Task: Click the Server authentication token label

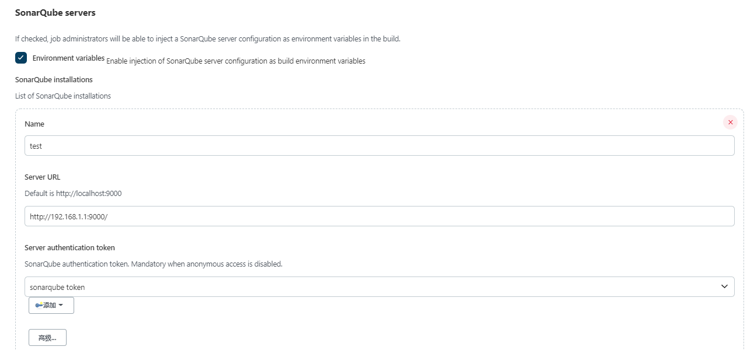Action: point(70,247)
